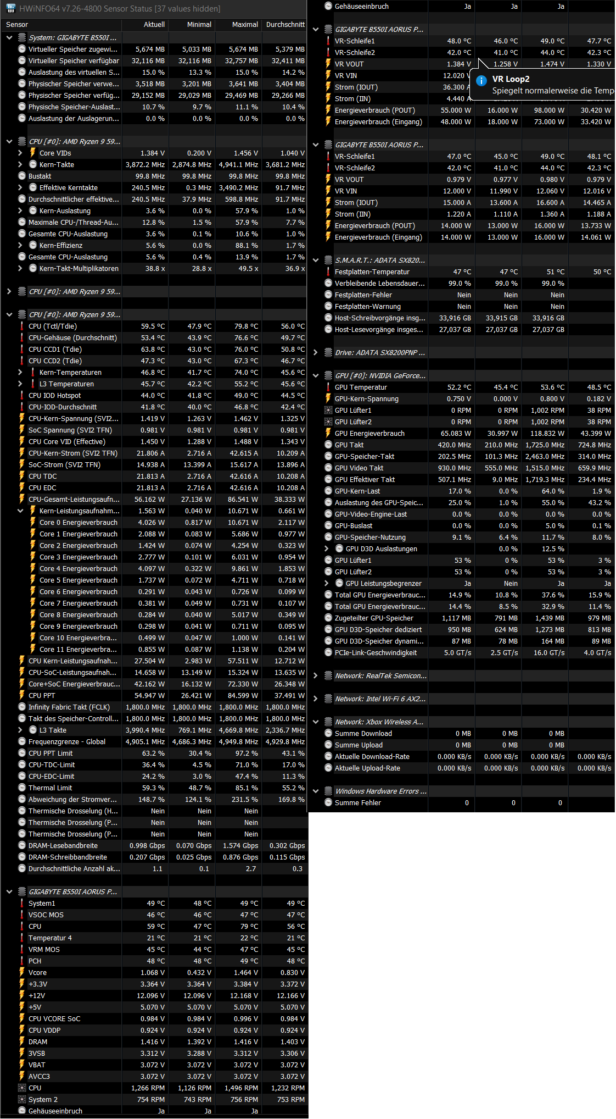
Task: Select the GPU-Speicher-Takt row
Action: [462, 456]
